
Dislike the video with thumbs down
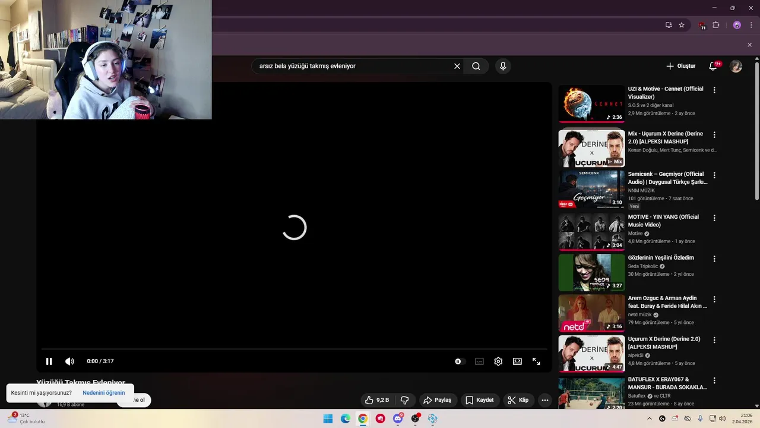coord(405,400)
